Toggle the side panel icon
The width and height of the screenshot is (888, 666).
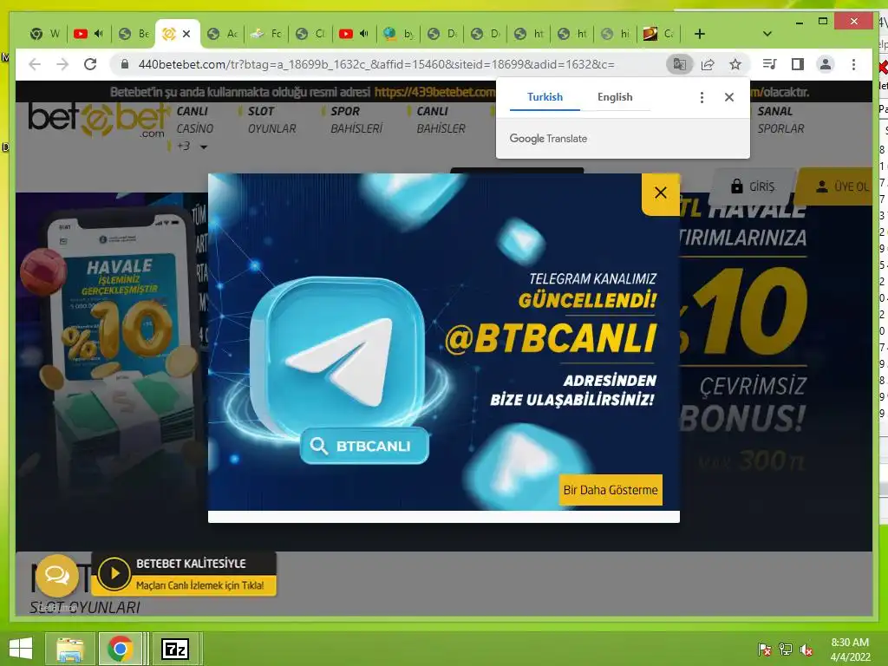click(798, 64)
